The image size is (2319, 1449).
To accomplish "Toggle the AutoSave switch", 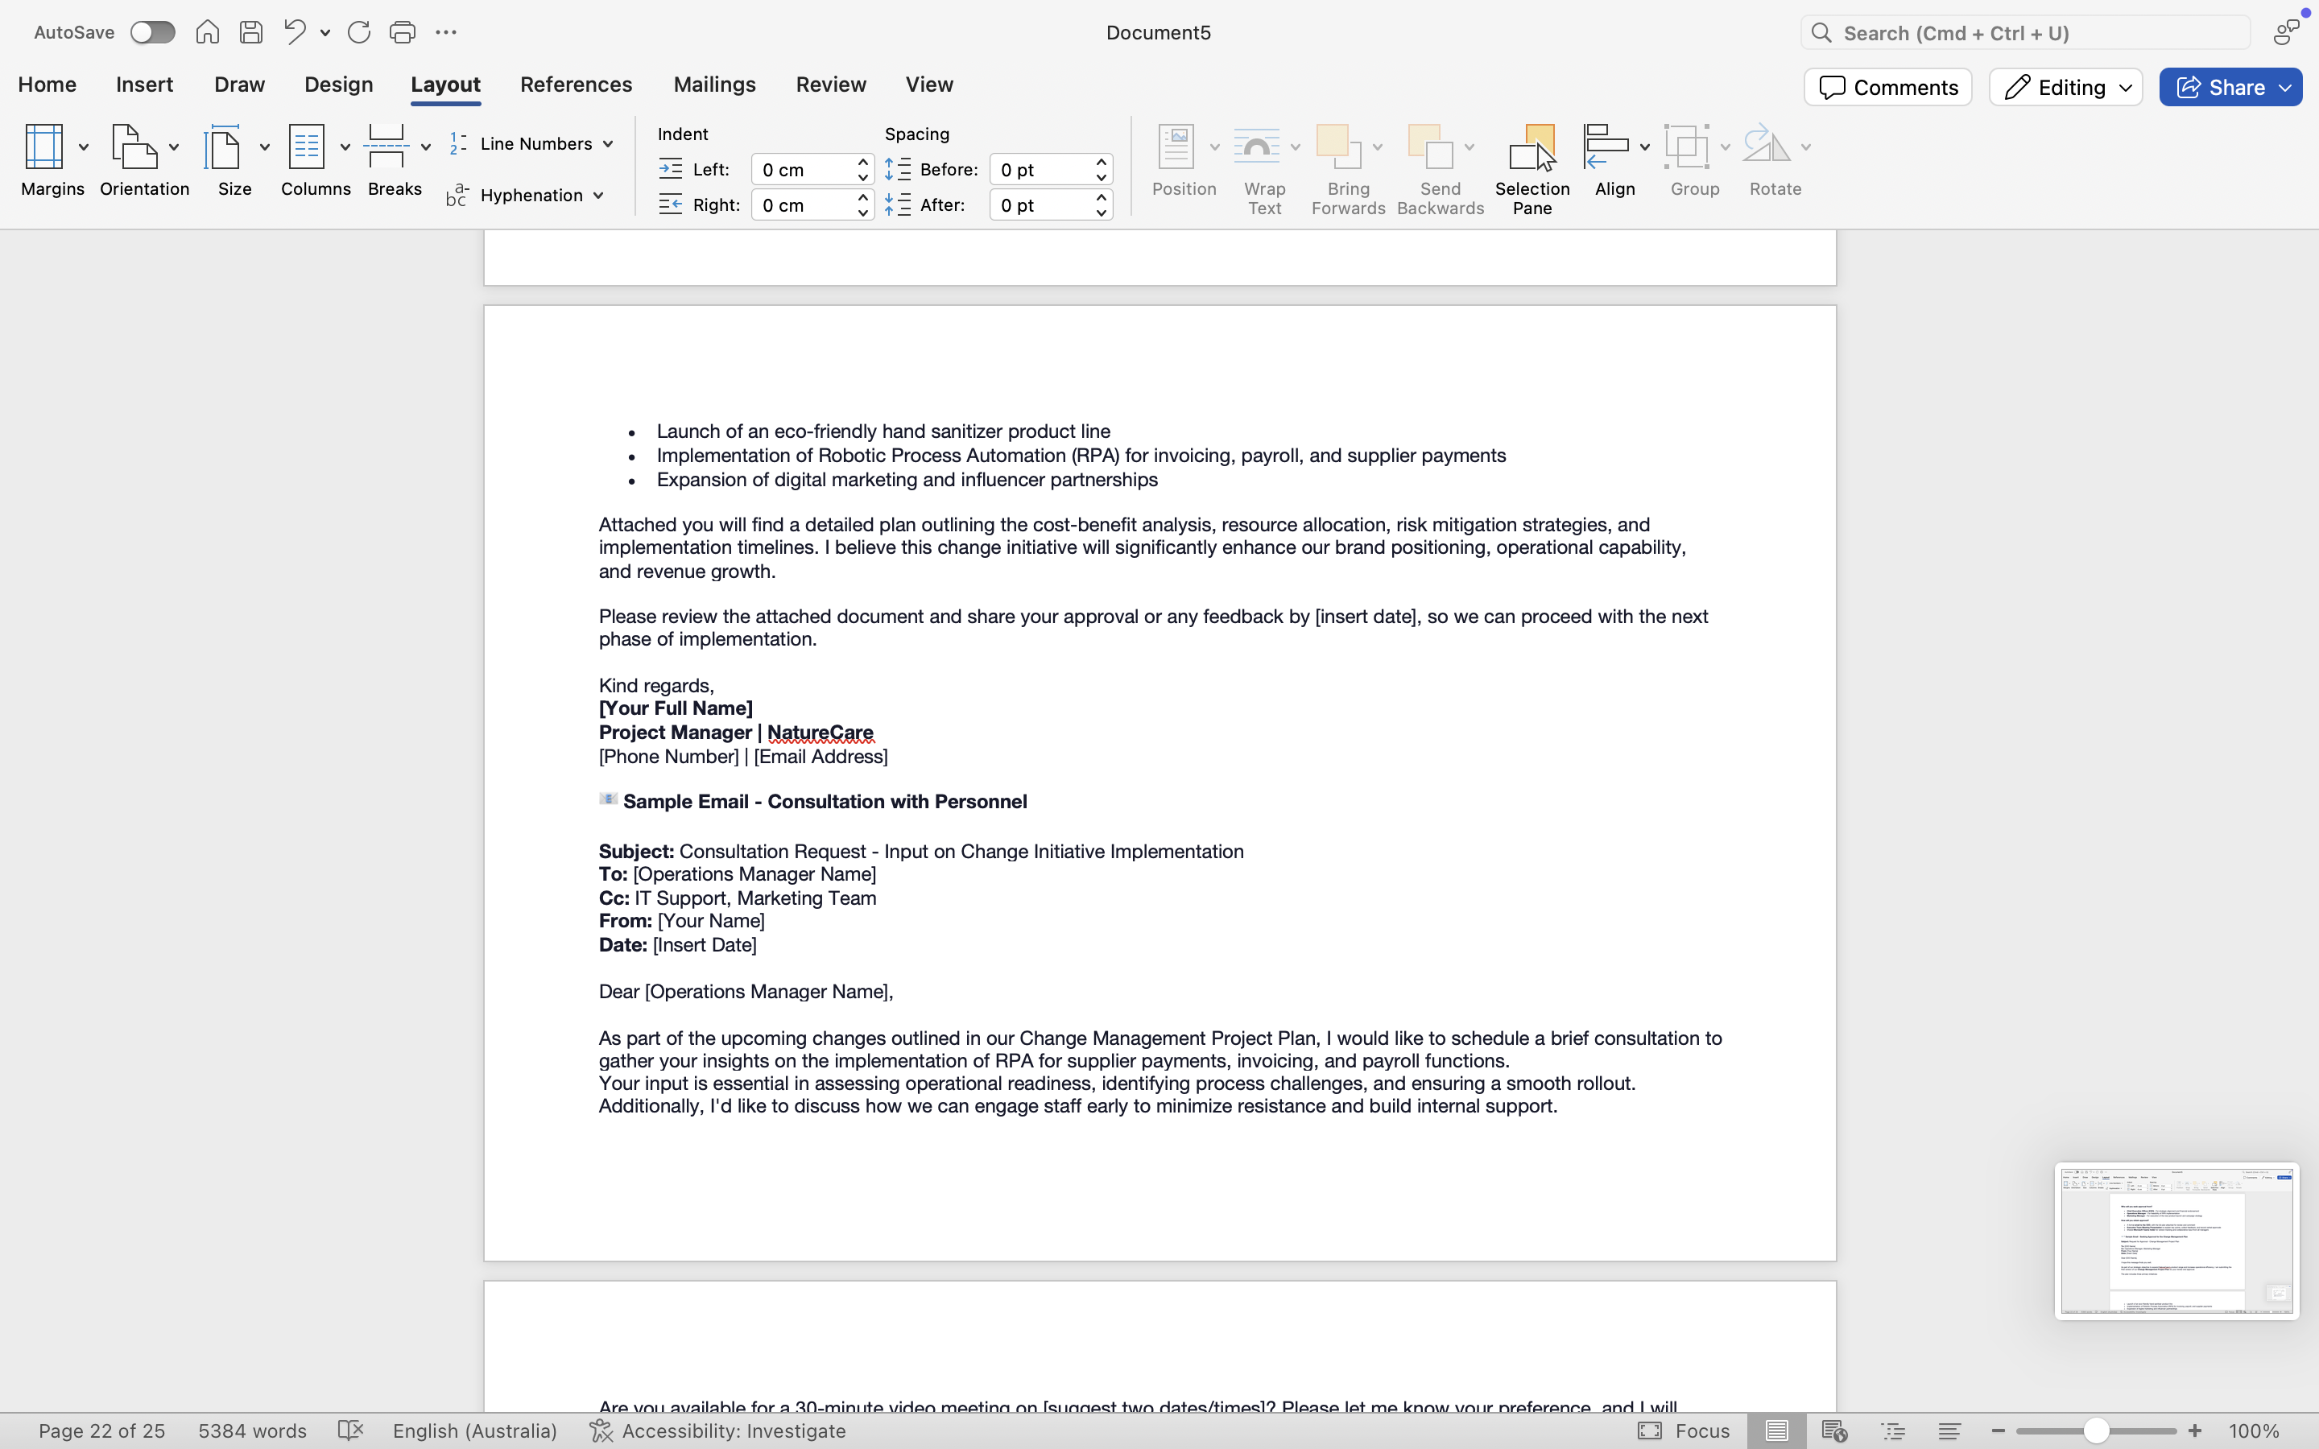I will [152, 32].
